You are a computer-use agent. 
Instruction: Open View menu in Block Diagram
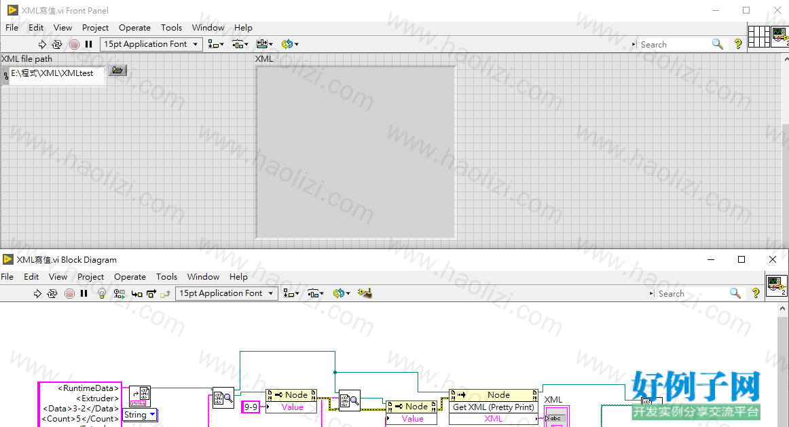(x=58, y=276)
